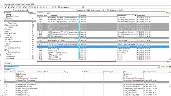Open search with the magnifier icon
This screenshot has height=96, width=171.
(x=53, y=7)
